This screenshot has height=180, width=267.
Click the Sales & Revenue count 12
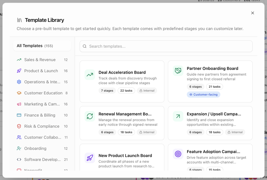66,60
